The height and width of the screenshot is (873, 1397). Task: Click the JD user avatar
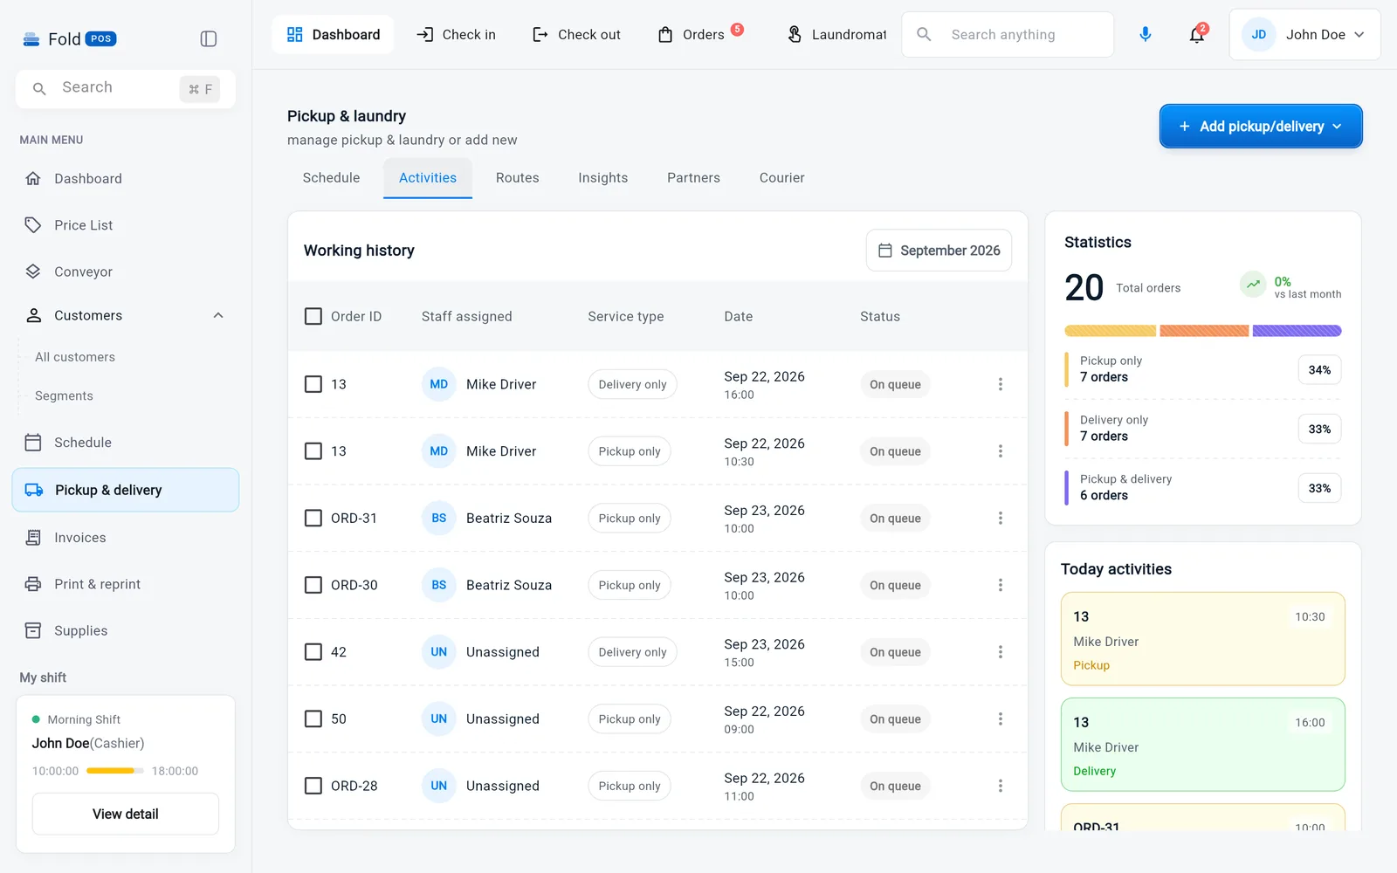pos(1259,35)
